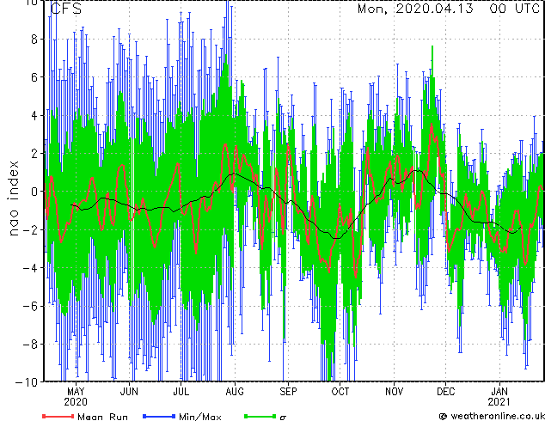Viewport: 545px width, 421px height.
Task: Click the y-axis value -2
Action: (30, 230)
